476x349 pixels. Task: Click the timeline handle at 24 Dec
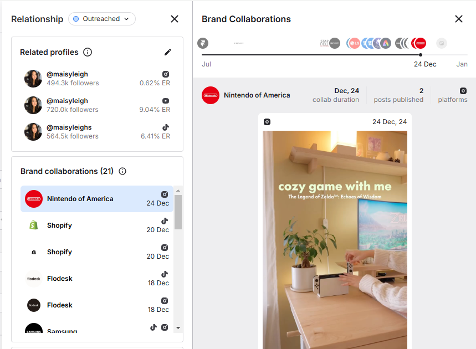pyautogui.click(x=421, y=55)
